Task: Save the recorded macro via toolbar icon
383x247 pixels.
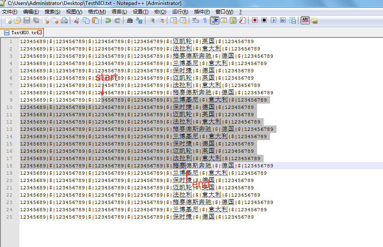Action: pos(292,20)
